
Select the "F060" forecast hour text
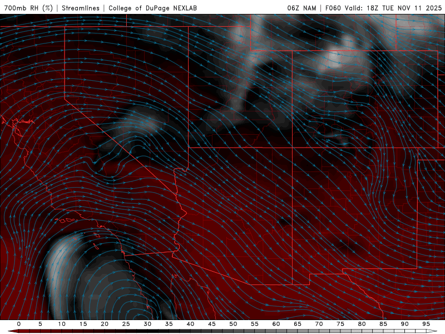pos(333,8)
